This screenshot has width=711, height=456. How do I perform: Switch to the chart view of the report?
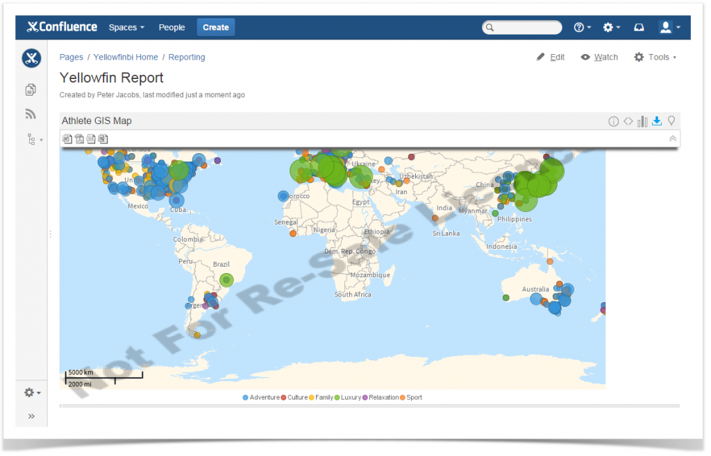pos(642,121)
